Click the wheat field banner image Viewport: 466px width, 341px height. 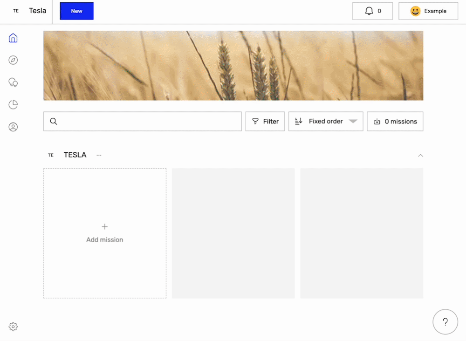pyautogui.click(x=233, y=66)
